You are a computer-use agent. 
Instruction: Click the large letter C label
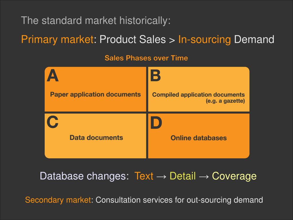[52, 122]
